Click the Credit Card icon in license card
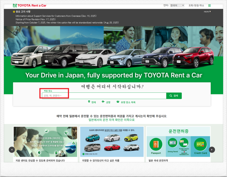 pos(200,144)
